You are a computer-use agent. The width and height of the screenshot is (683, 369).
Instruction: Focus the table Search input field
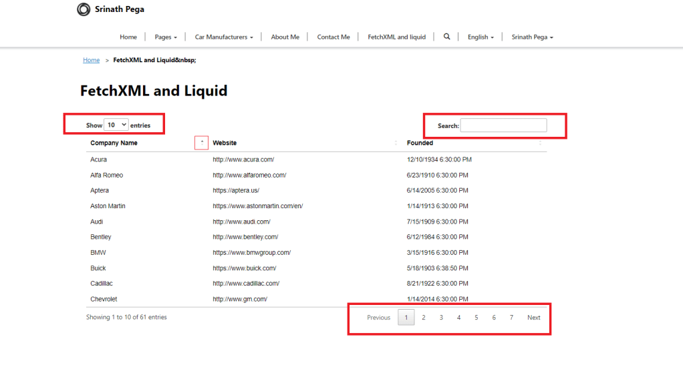[x=503, y=125]
